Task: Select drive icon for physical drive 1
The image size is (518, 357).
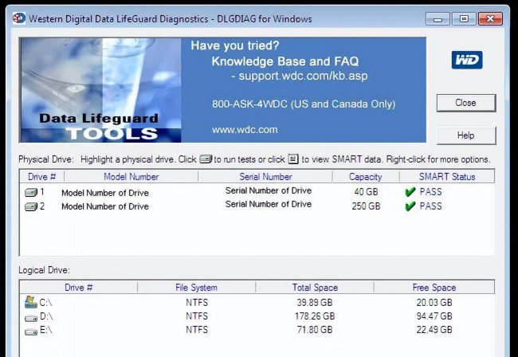Action: point(31,192)
